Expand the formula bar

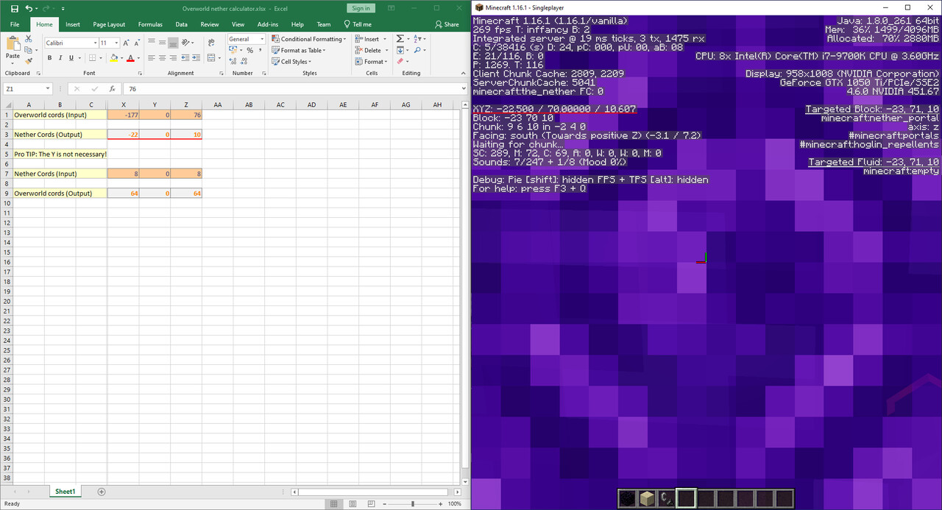[463, 88]
